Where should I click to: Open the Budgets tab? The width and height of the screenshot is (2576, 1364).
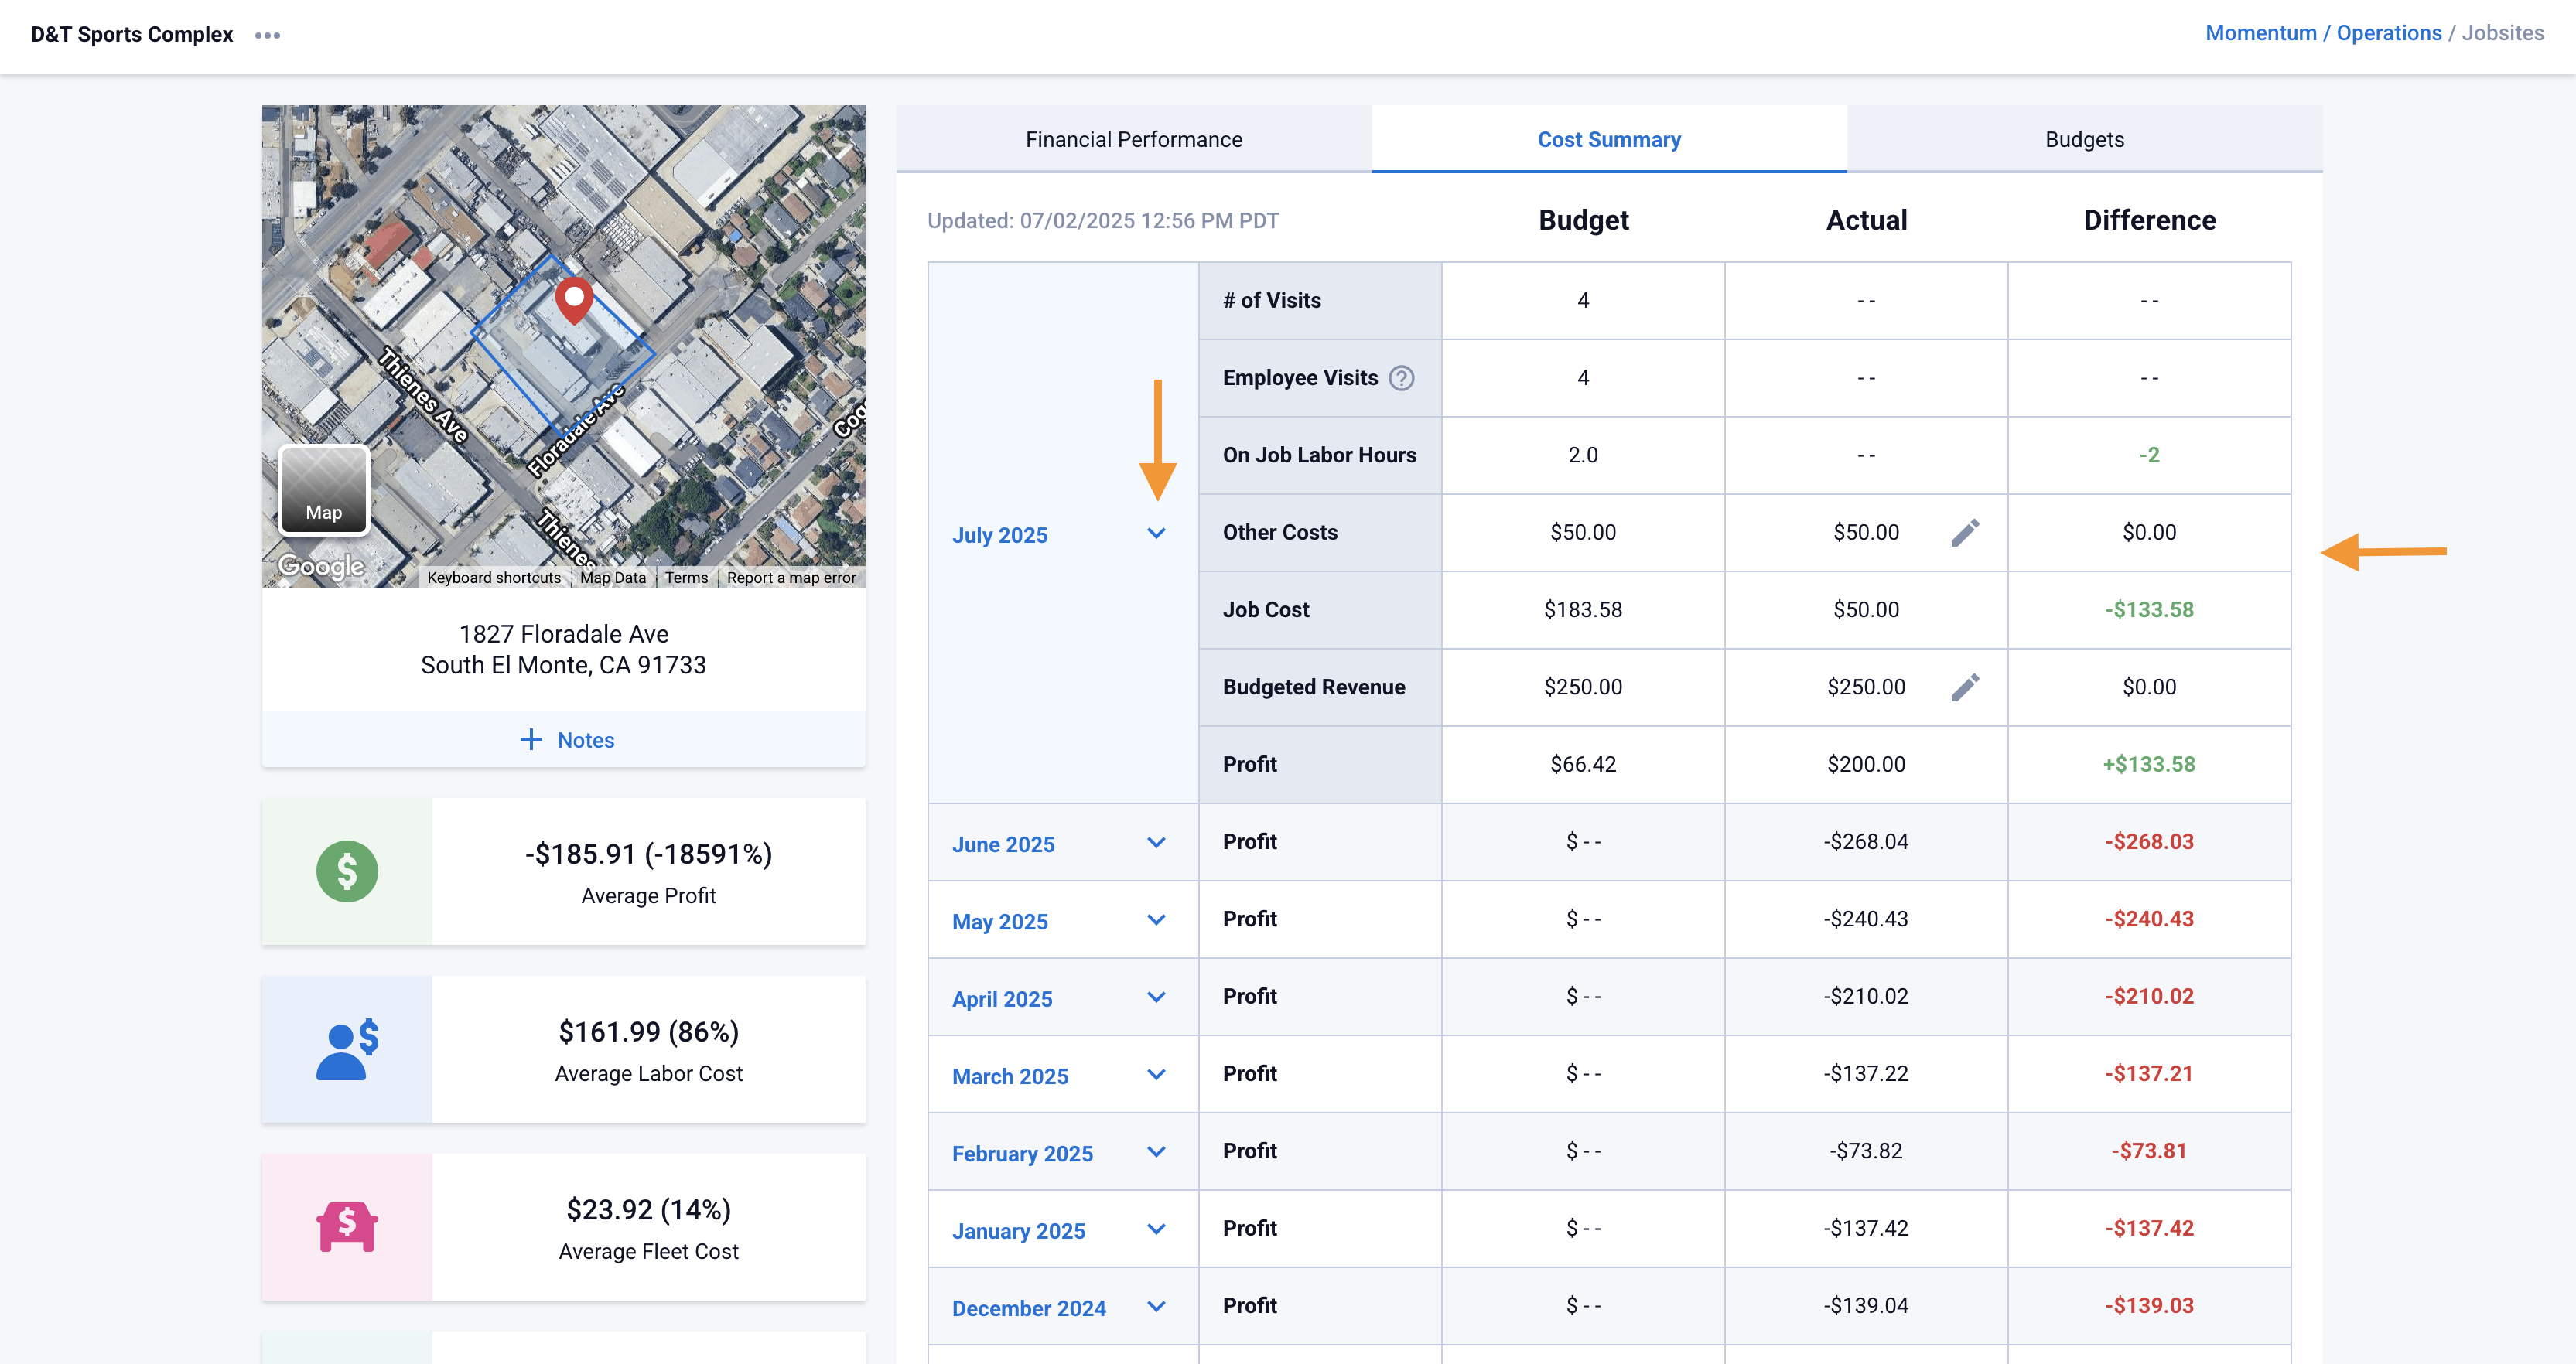point(2084,140)
